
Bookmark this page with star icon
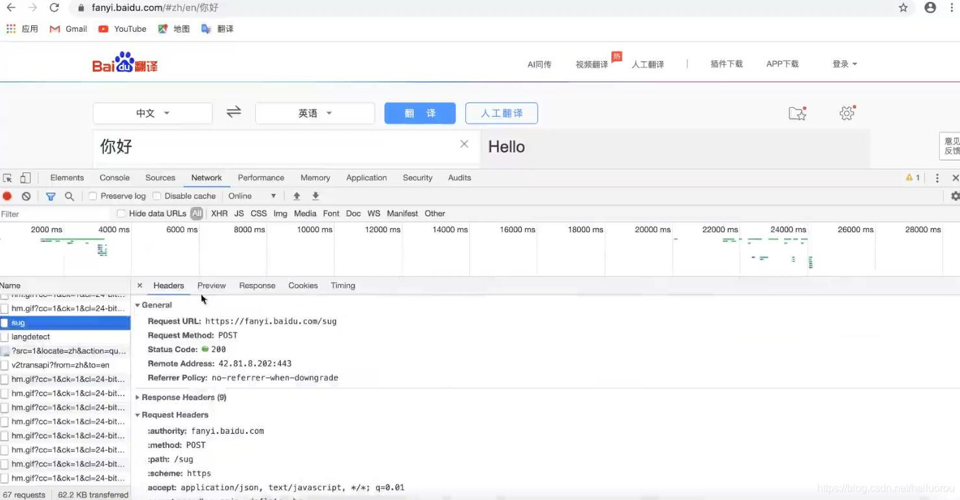pos(903,8)
